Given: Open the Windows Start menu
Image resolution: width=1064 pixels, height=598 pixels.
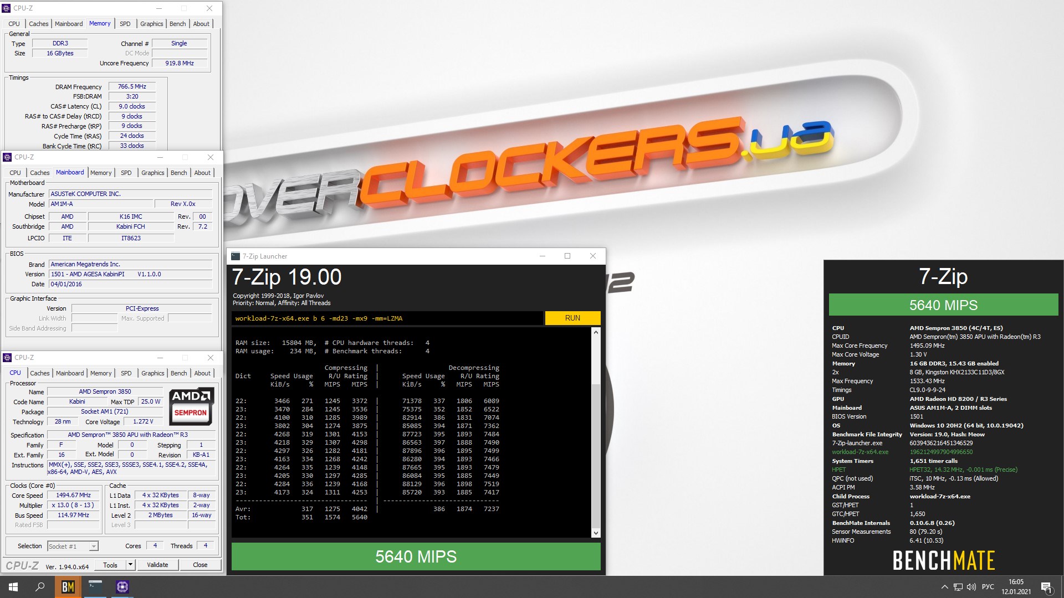Looking at the screenshot, I should pos(13,587).
